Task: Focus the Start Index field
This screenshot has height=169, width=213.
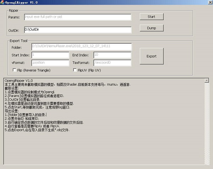Action: pos(50,55)
